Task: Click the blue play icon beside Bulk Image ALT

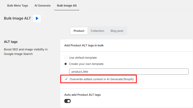Action: click(37, 18)
